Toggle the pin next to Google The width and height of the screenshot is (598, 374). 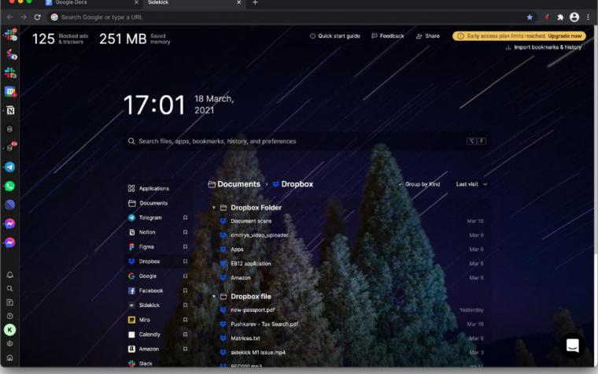pyautogui.click(x=186, y=276)
